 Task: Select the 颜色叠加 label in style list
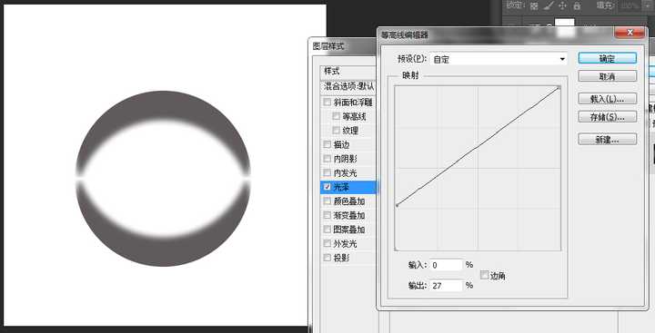(349, 201)
